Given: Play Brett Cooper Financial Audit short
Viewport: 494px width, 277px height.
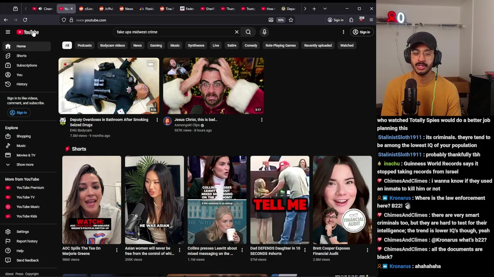Looking at the screenshot, I should pos(342,200).
